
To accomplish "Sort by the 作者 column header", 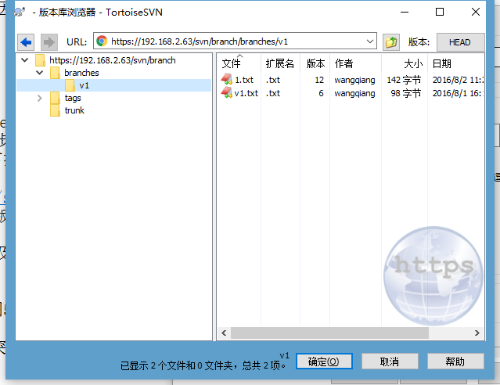I will pyautogui.click(x=355, y=63).
